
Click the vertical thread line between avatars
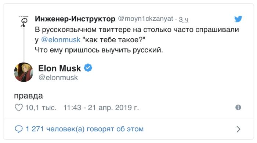(24, 45)
